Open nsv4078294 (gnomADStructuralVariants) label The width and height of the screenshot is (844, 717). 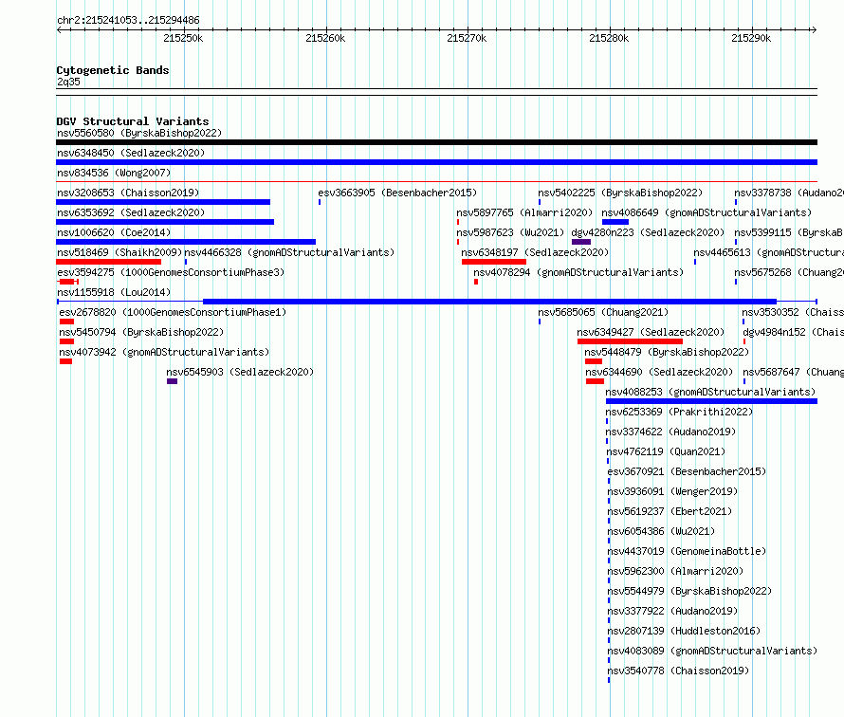click(578, 272)
